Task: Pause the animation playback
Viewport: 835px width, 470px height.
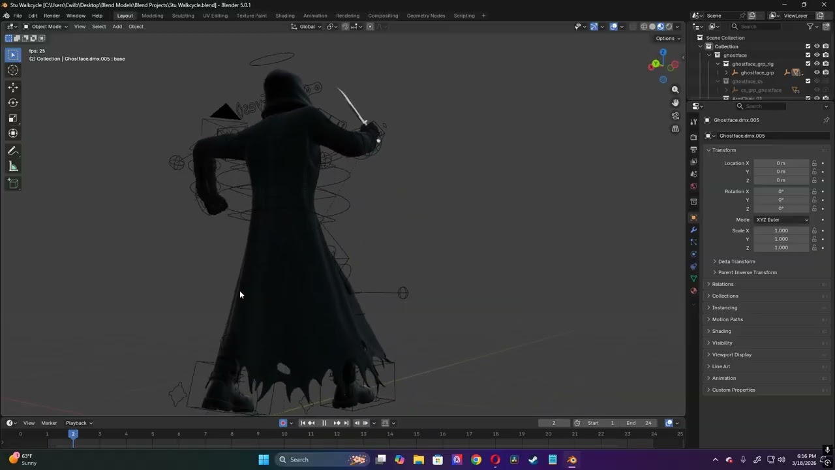Action: point(324,423)
